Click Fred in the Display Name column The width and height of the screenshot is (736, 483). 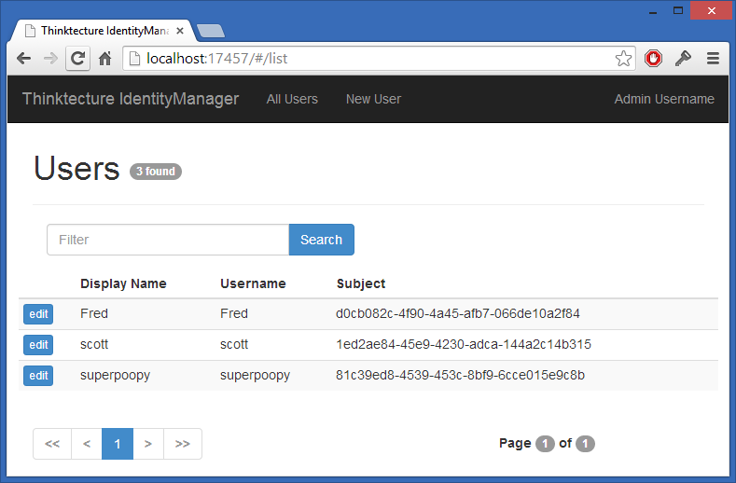[94, 313]
